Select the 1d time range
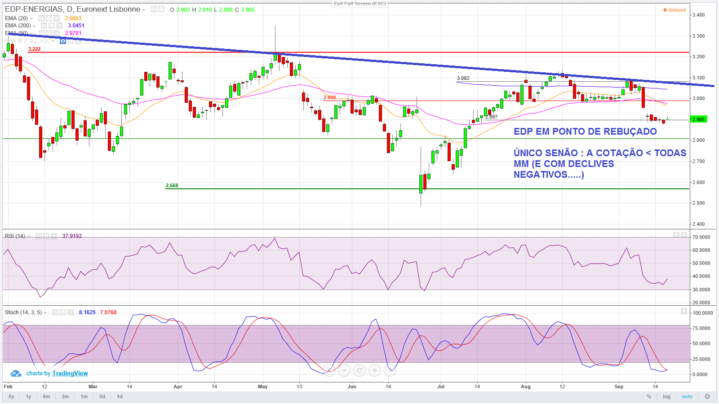Image resolution: width=719 pixels, height=404 pixels. coord(120,396)
